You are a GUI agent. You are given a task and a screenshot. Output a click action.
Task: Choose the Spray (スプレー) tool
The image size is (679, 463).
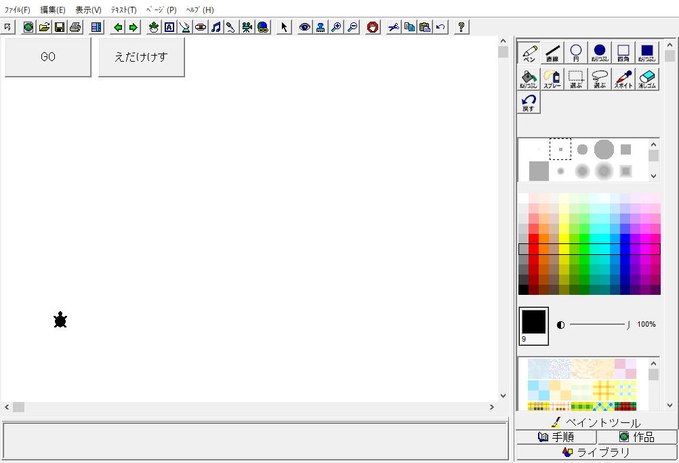click(553, 79)
